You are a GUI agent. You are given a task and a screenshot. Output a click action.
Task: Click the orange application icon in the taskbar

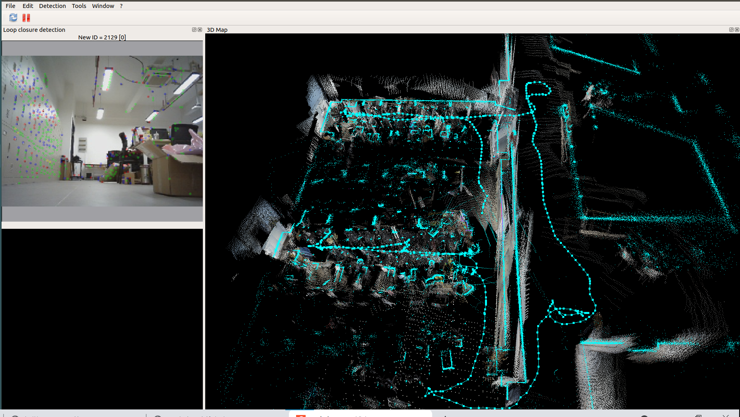(302, 415)
